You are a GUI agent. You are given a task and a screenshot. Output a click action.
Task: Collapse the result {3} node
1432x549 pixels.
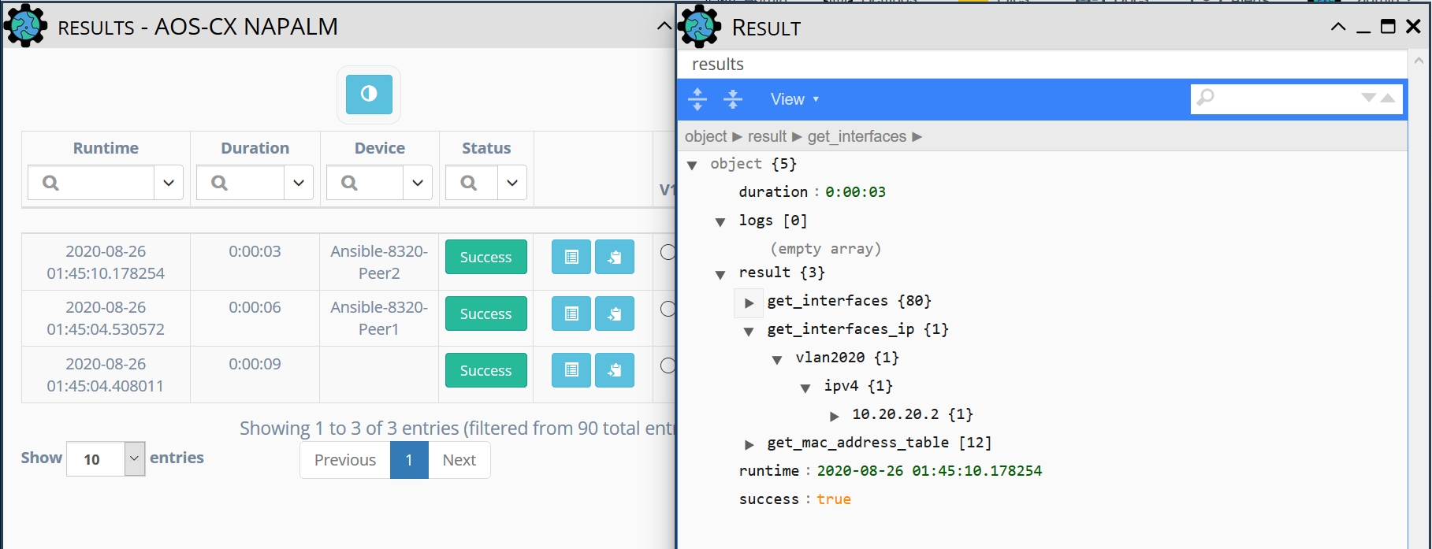pos(720,274)
